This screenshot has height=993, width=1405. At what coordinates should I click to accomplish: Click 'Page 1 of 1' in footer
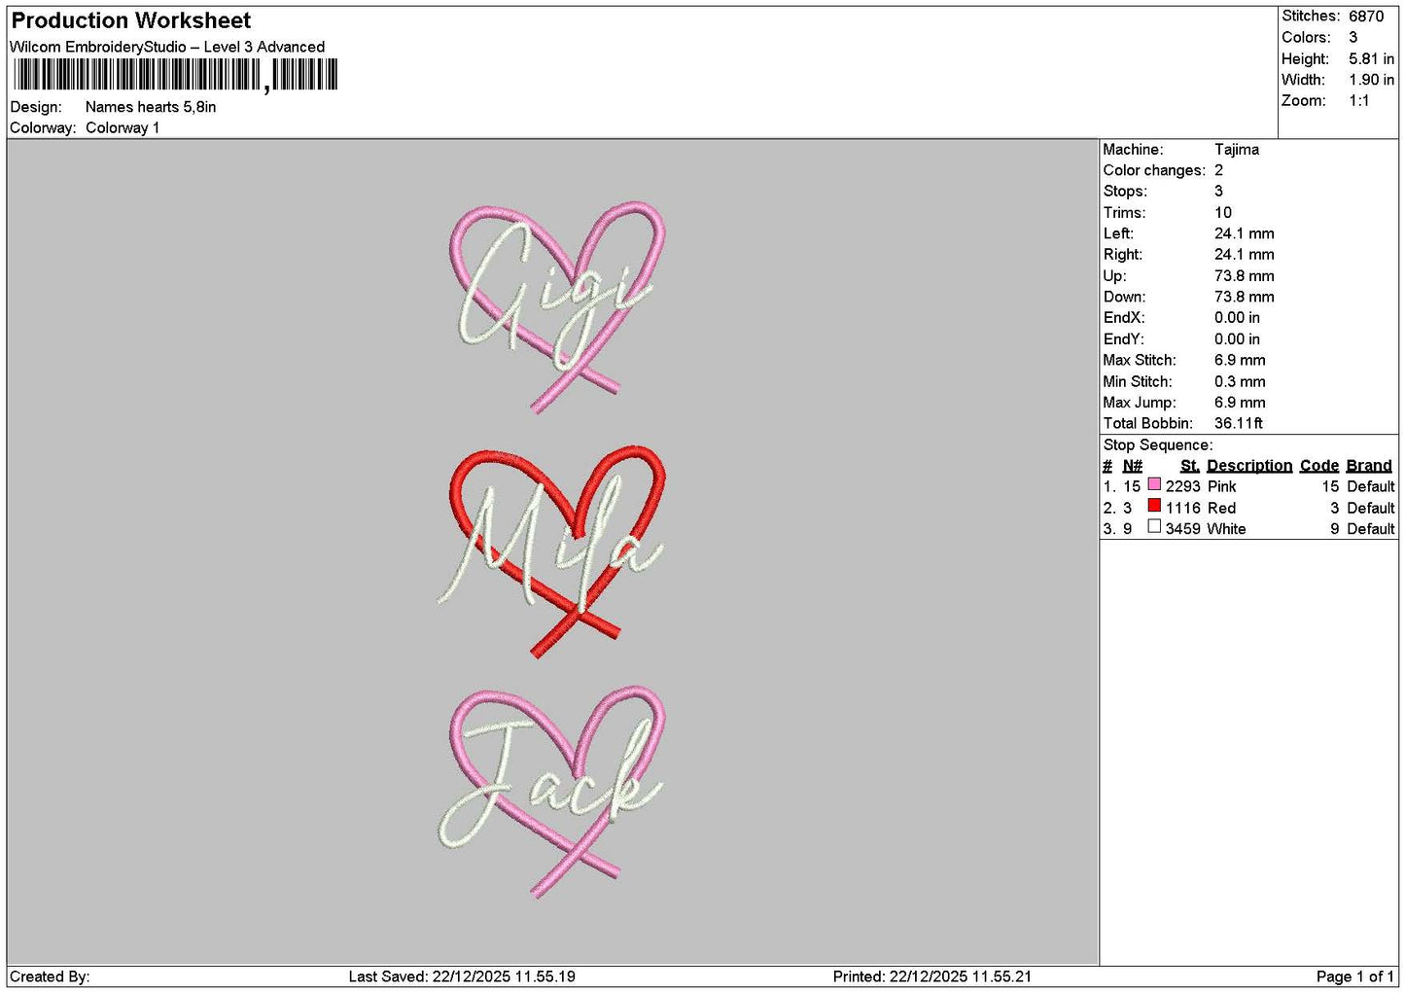click(x=1355, y=977)
